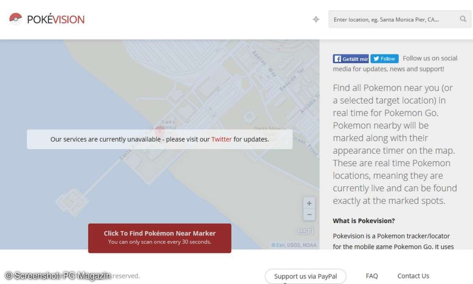Click the PokéVision Pokéball logo icon
This screenshot has height=284, width=473.
click(15, 19)
